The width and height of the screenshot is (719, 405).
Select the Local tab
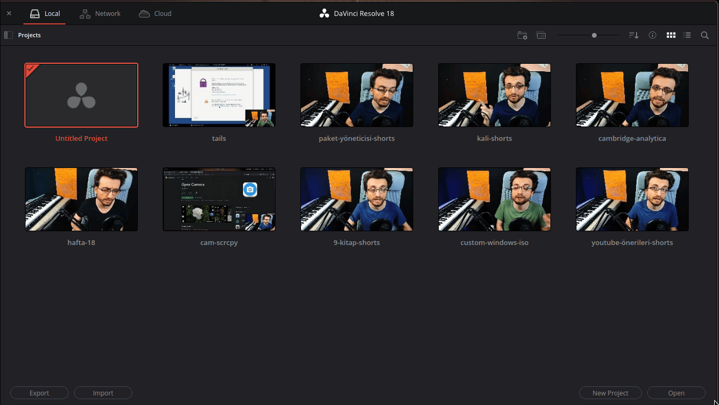pyautogui.click(x=45, y=14)
